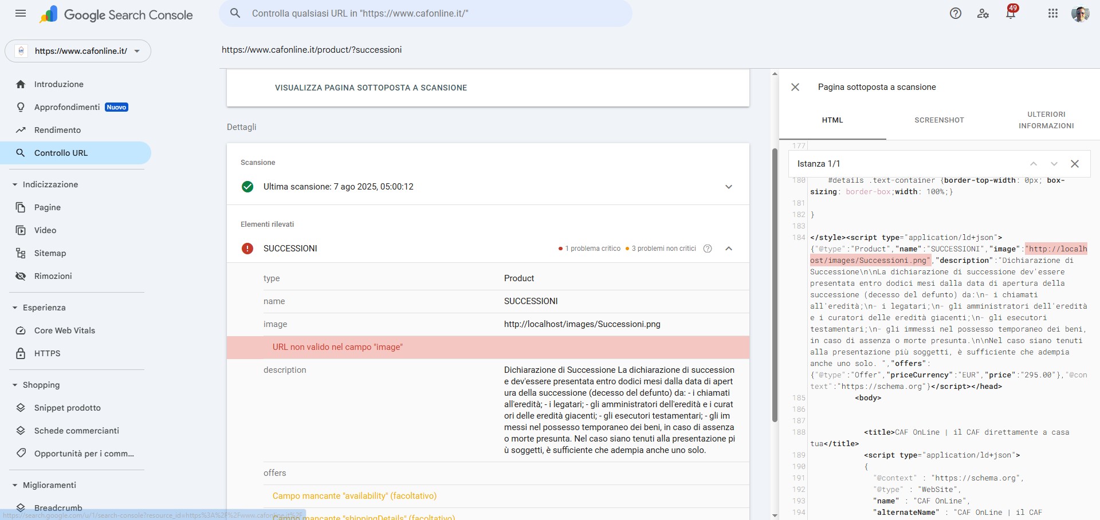Collapse the Shopping section
The image size is (1100, 520).
15,385
